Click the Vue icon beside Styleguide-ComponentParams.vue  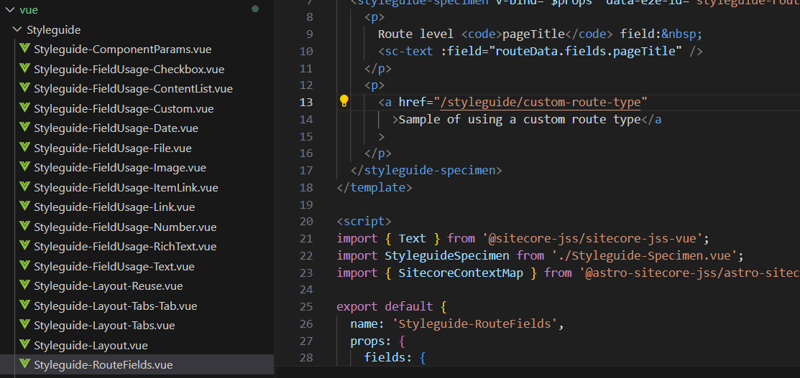point(25,49)
